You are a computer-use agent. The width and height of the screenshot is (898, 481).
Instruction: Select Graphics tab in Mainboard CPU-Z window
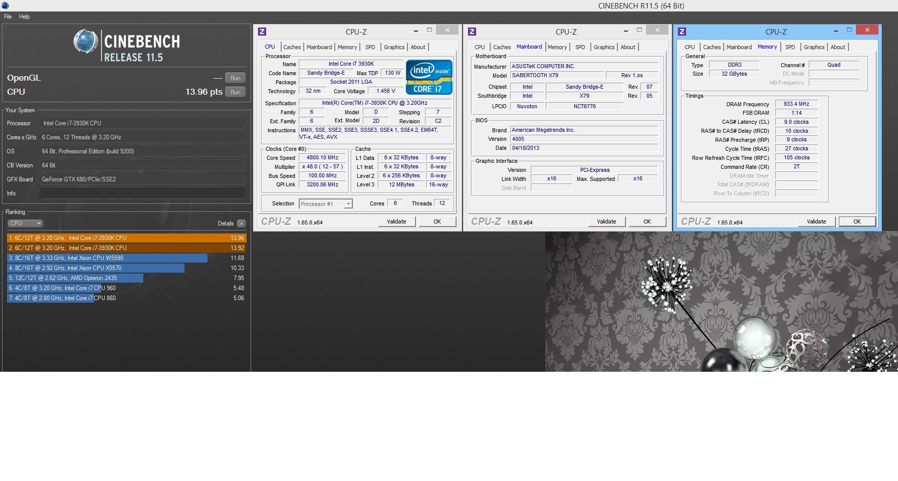pos(604,47)
